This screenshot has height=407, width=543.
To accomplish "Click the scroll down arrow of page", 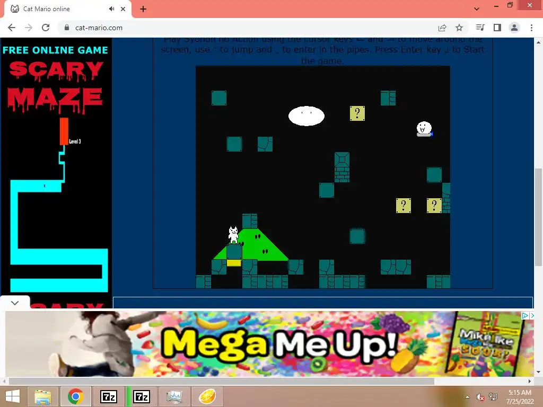I will point(538,372).
